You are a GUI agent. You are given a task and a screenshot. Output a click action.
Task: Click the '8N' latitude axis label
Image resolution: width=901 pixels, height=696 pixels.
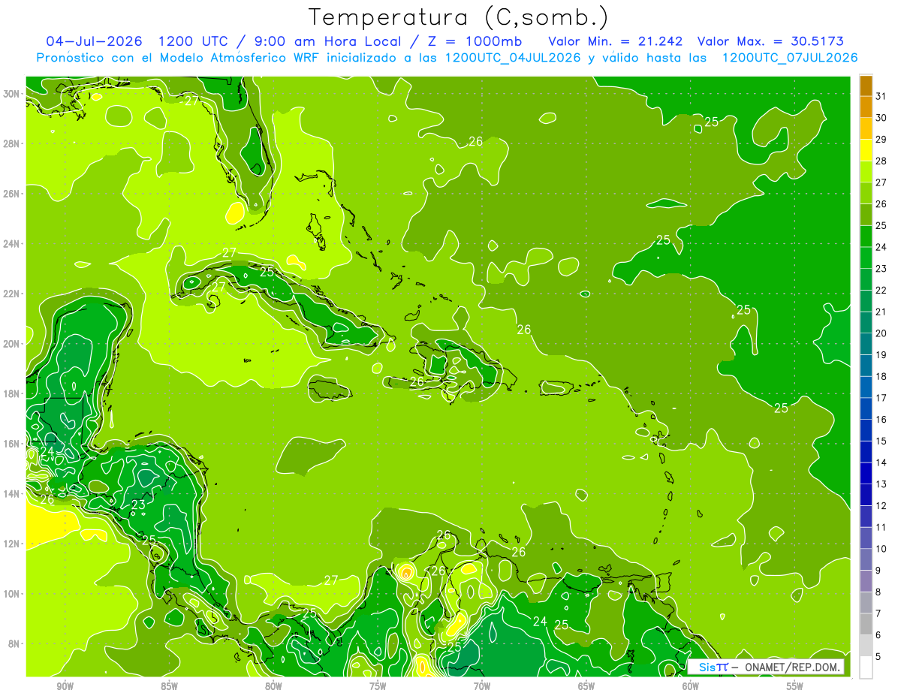point(15,644)
